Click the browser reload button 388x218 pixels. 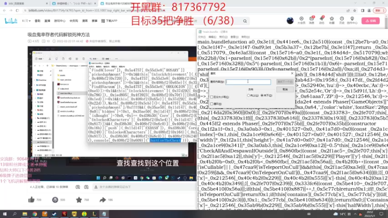(17, 10)
